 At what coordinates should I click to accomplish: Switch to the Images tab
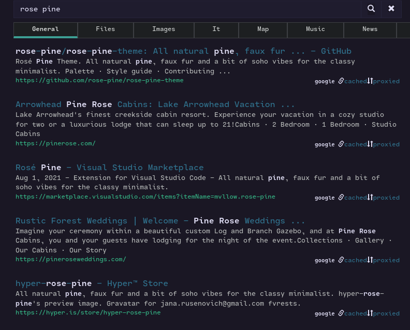164,29
